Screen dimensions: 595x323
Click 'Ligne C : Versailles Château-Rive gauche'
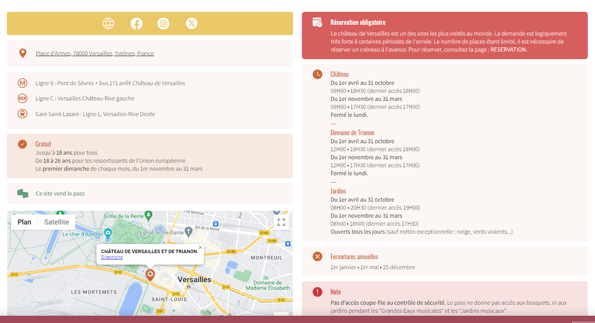pyautogui.click(x=85, y=99)
